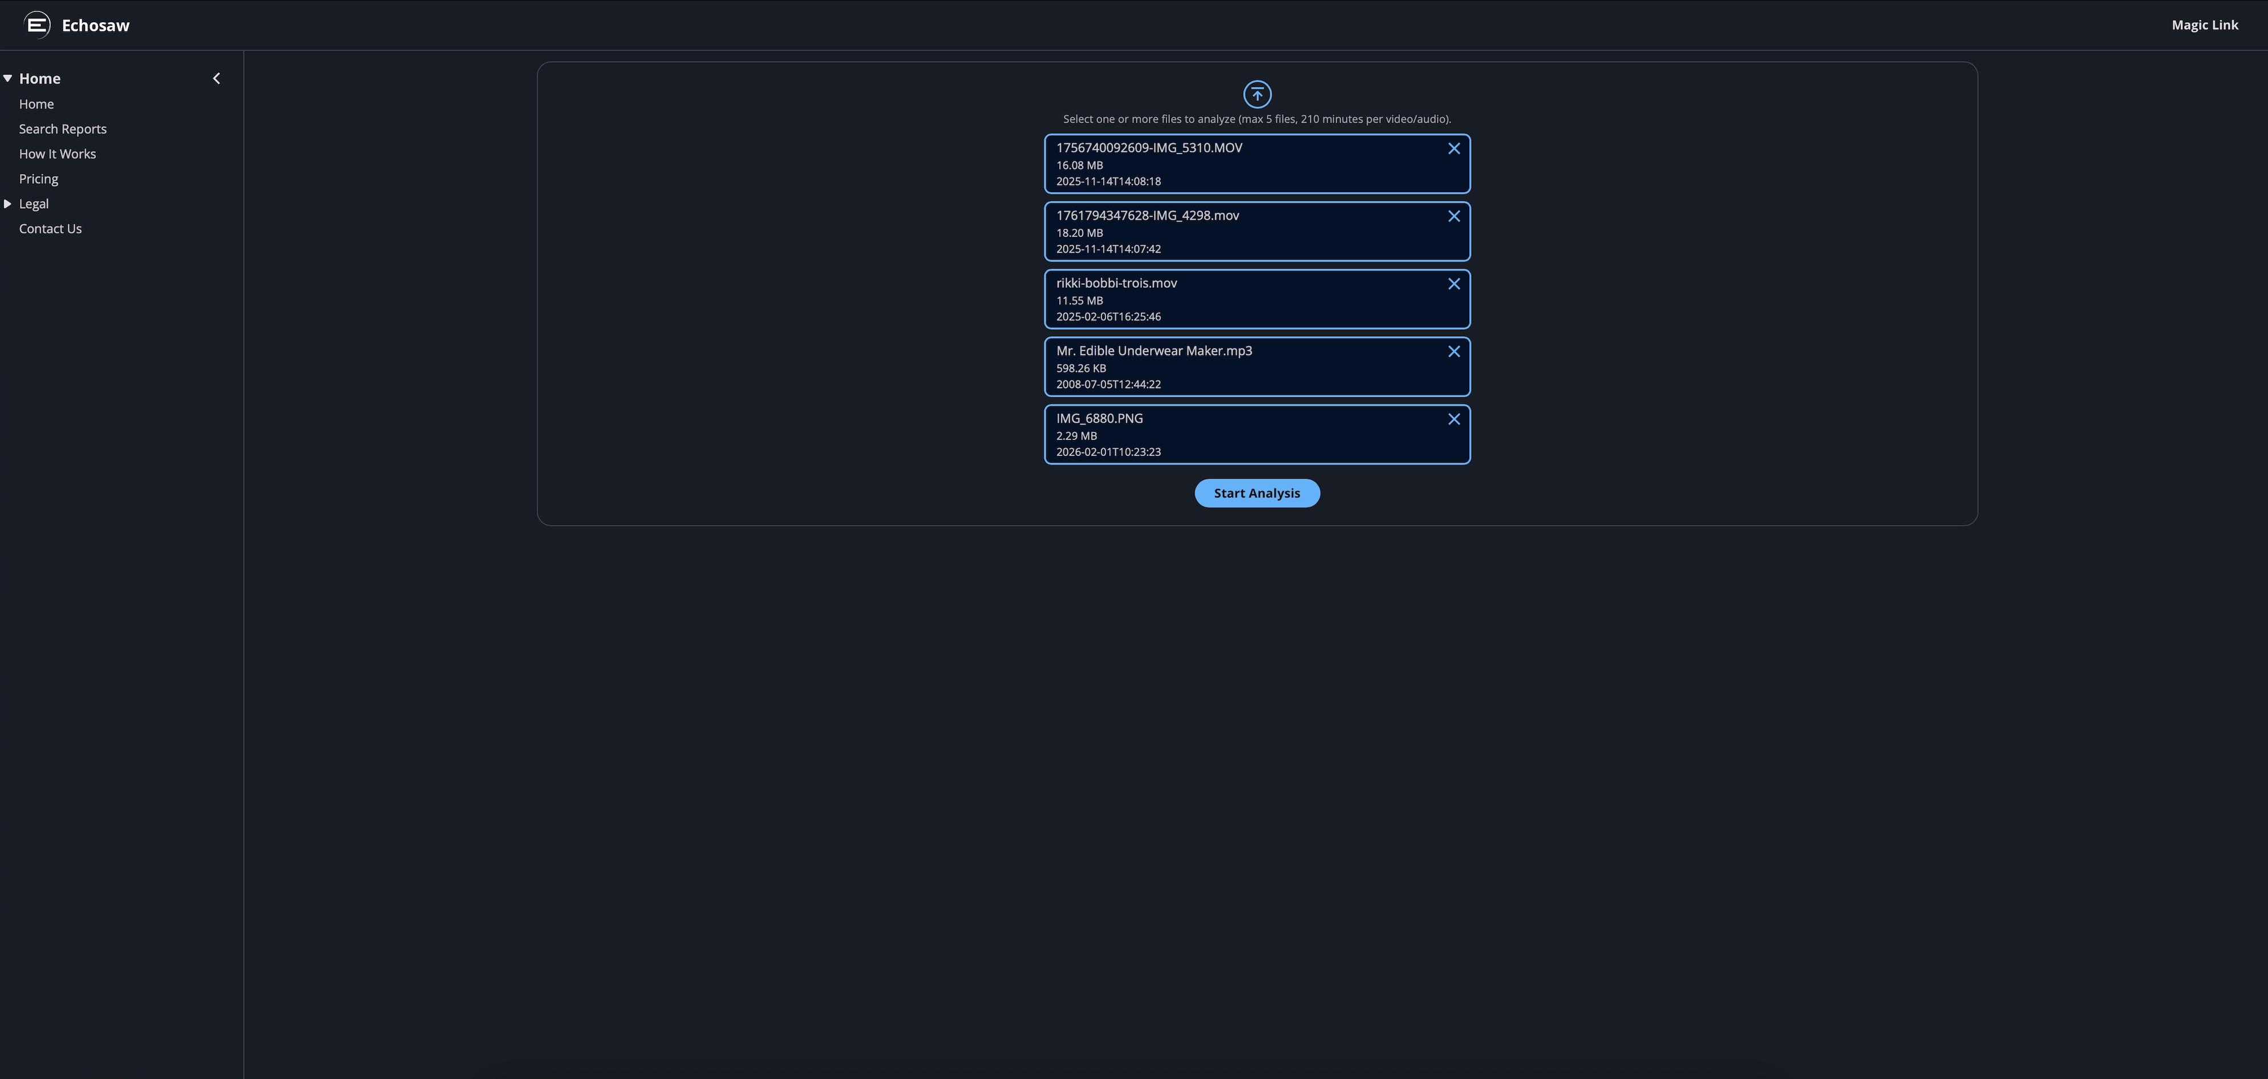The image size is (2268, 1079).
Task: Open the Legal disclosure triangle
Action: (8, 204)
